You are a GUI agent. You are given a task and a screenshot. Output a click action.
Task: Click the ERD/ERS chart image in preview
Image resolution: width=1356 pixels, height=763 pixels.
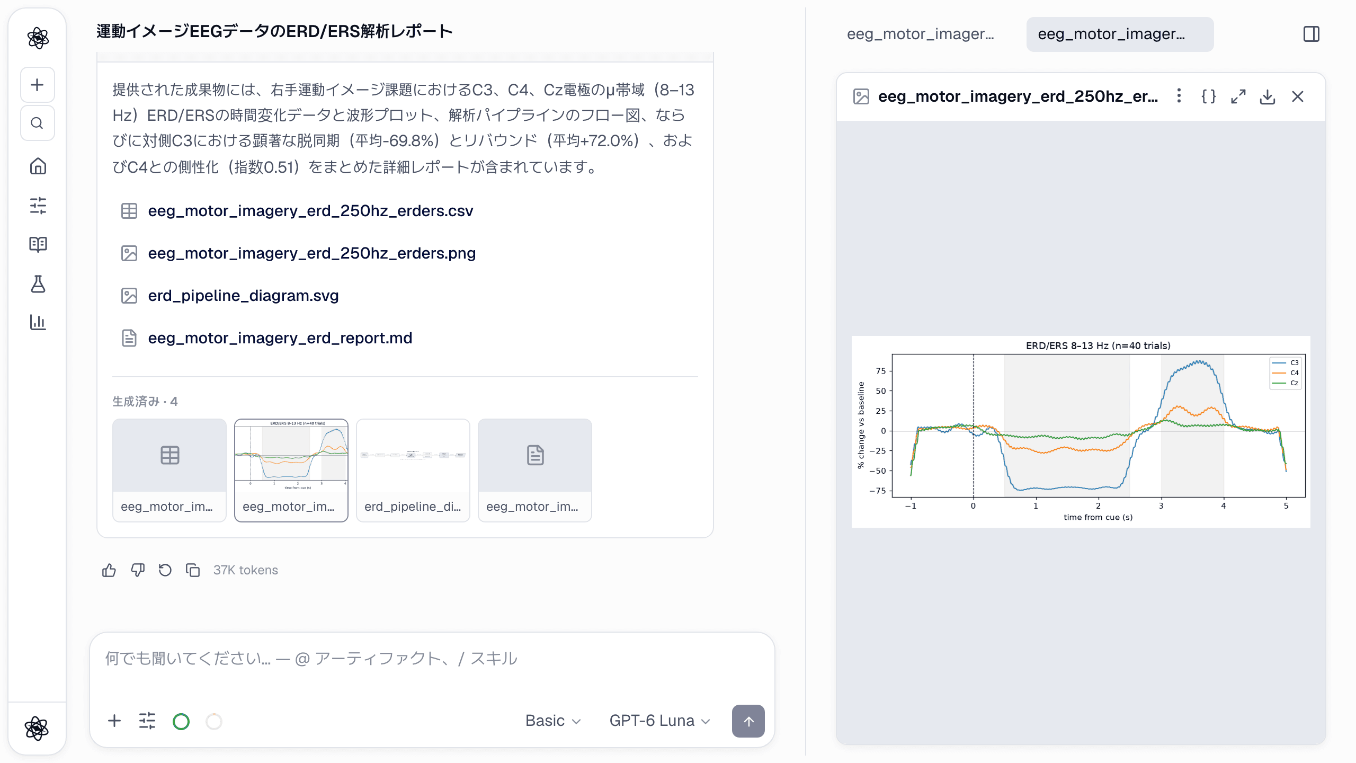pyautogui.click(x=1081, y=431)
